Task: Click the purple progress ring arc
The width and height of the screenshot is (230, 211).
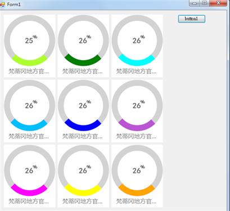Action: click(137, 126)
